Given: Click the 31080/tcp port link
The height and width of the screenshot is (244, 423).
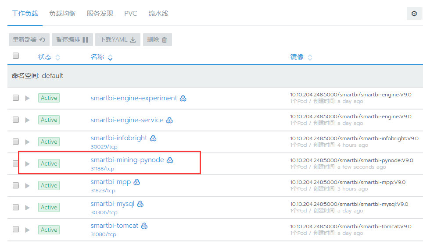Looking at the screenshot, I should pyautogui.click(x=103, y=234).
